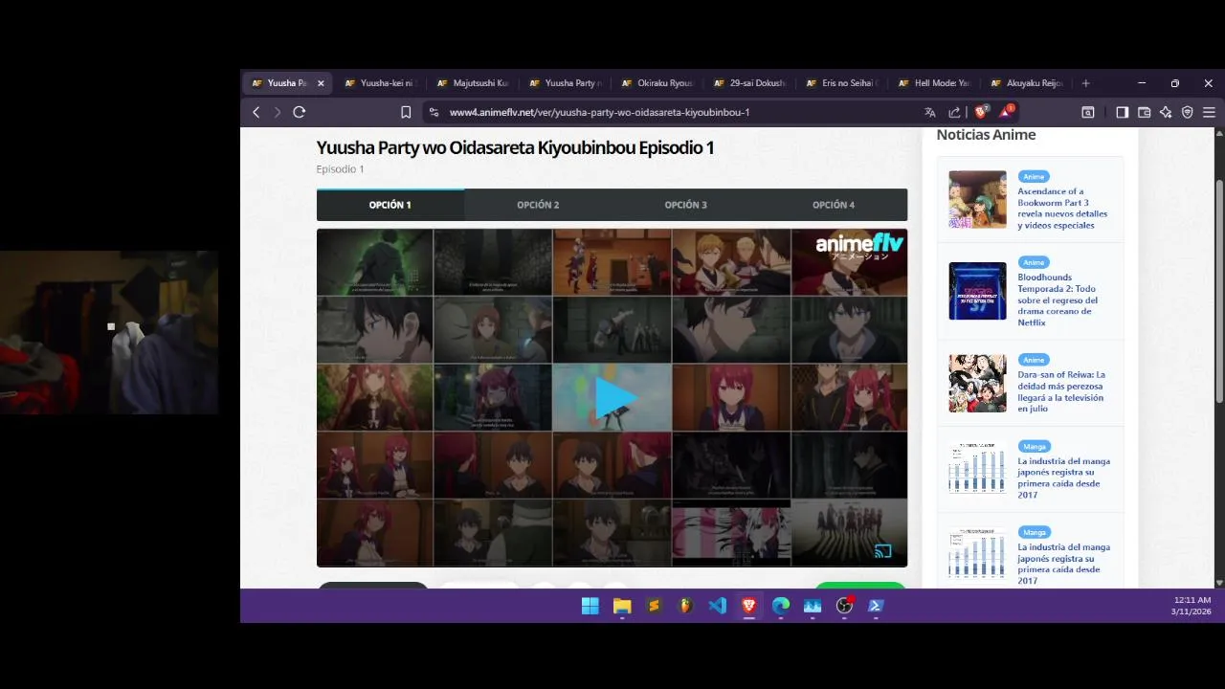Open FL Studio from the taskbar
The height and width of the screenshot is (689, 1225).
pyautogui.click(x=685, y=606)
